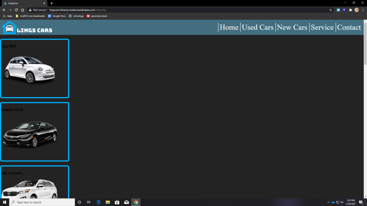
Task: Go to the Used Cars page
Action: 257,27
